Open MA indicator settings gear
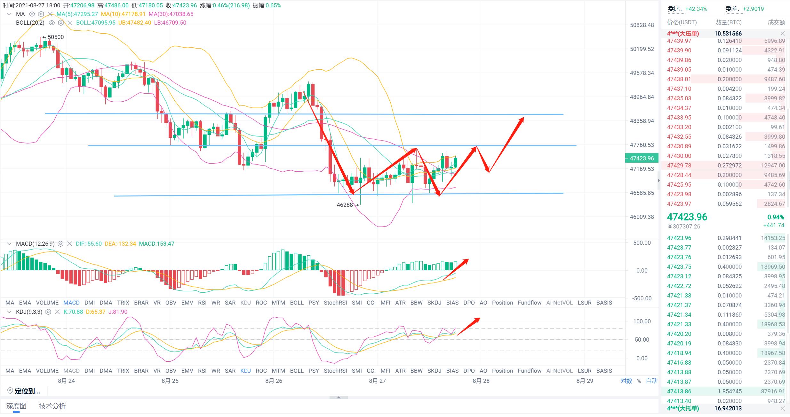 pyautogui.click(x=41, y=14)
